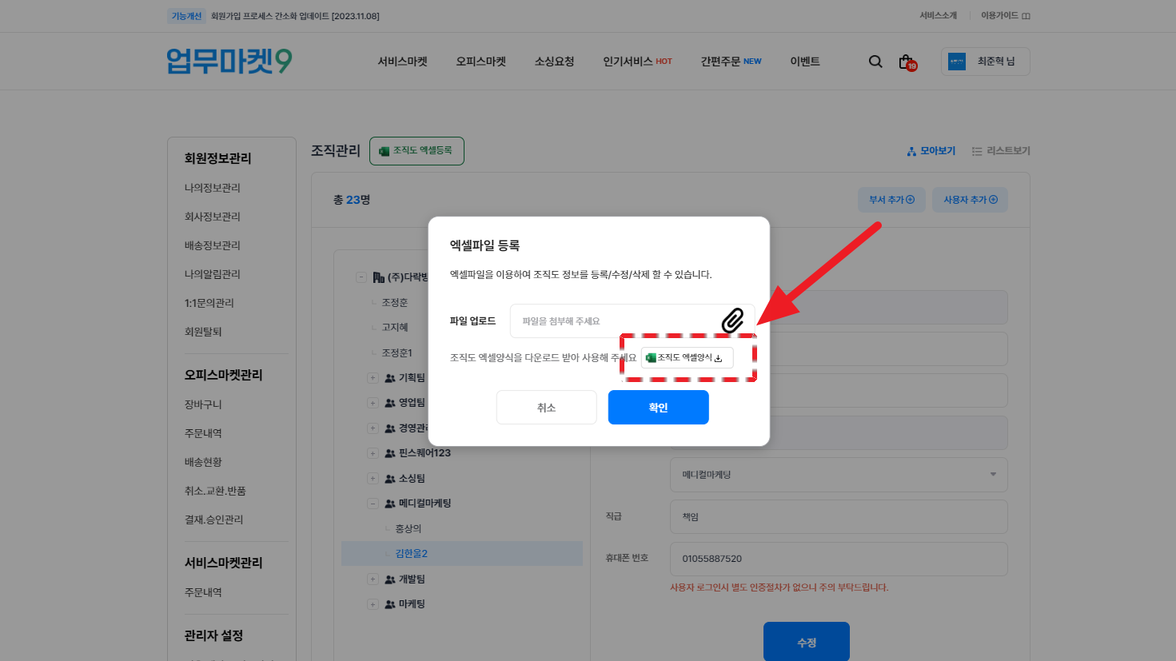
Task: Open the 메디컬마케팅 department dropdown
Action: tap(838, 475)
